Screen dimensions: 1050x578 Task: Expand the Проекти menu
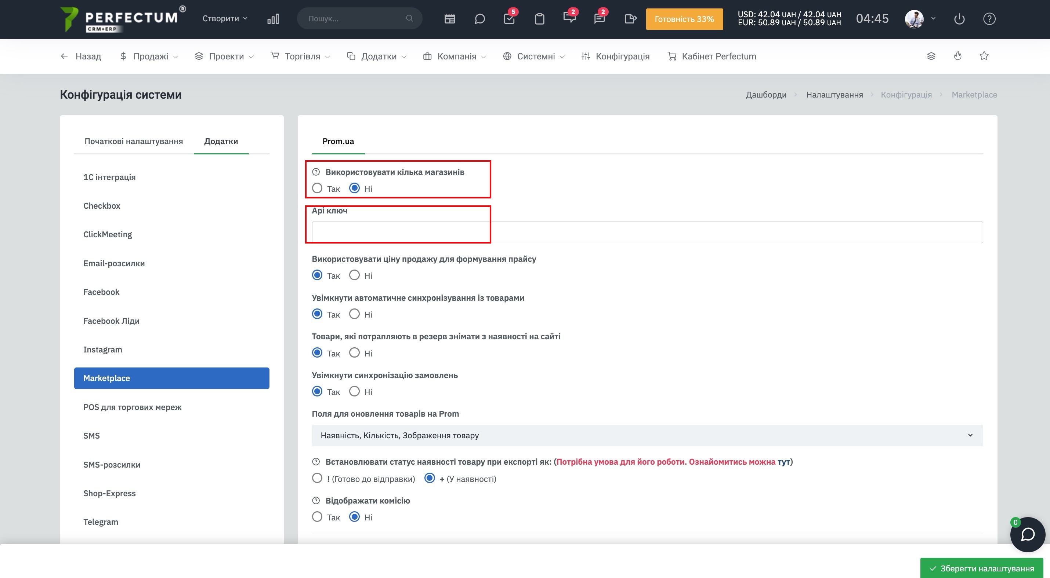(224, 56)
